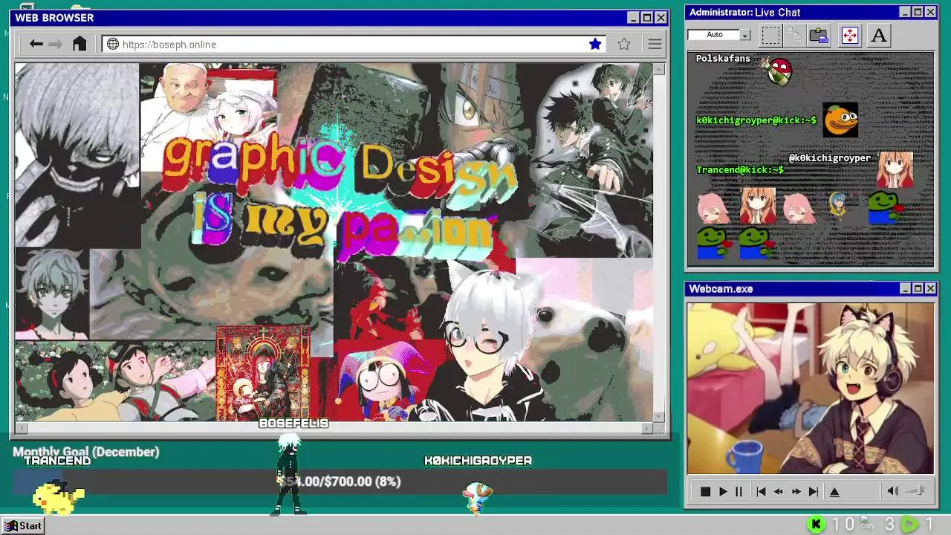Click the browser horizontal scrollbar left arrow
Image resolution: width=951 pixels, height=535 pixels.
pos(22,428)
